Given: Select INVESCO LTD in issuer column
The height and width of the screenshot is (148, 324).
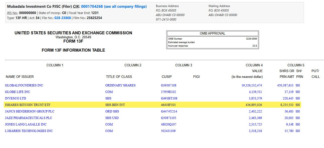Looking at the screenshot, I should (x=16, y=98).
